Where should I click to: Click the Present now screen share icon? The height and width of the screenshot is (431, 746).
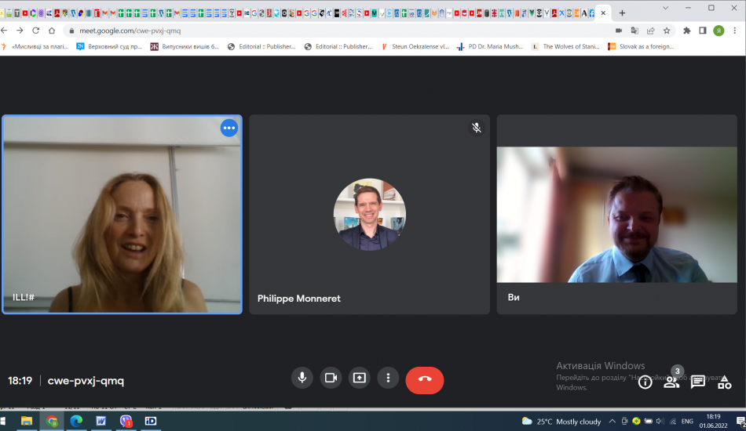359,378
